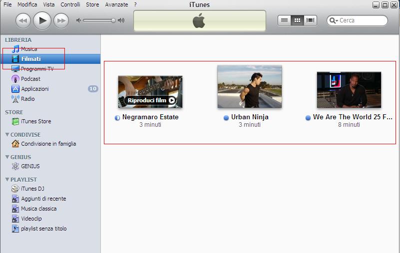400x253 pixels.
Task: Click playlist senza titolo icon
Action: coord(15,229)
